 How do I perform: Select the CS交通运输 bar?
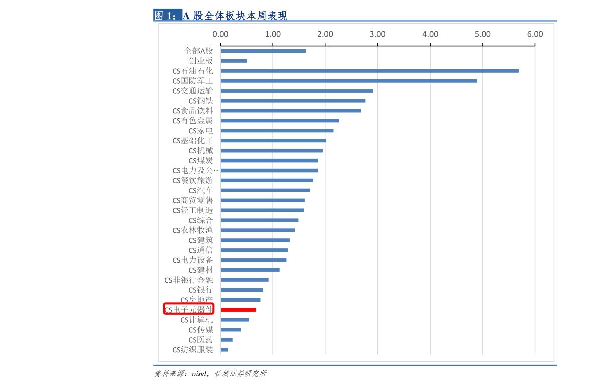296,91
